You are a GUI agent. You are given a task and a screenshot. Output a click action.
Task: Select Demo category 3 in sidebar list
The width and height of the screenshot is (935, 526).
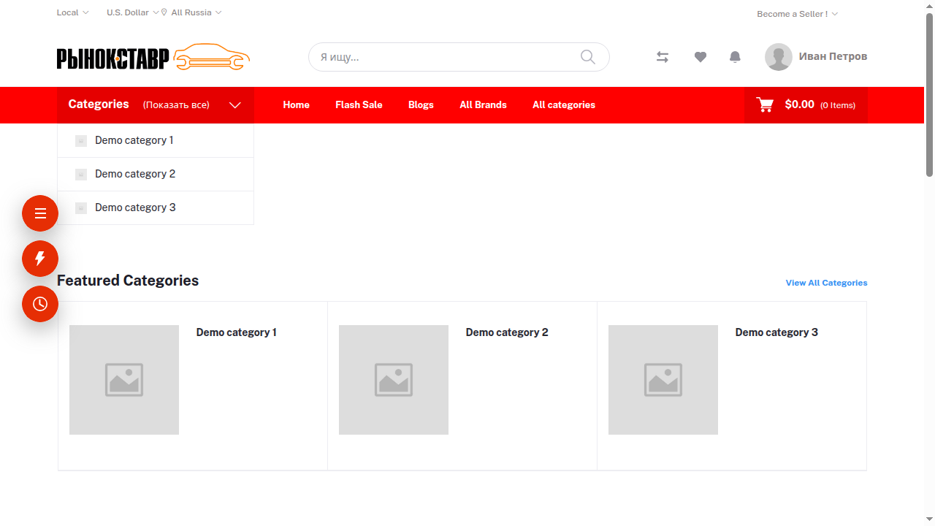tap(156, 207)
